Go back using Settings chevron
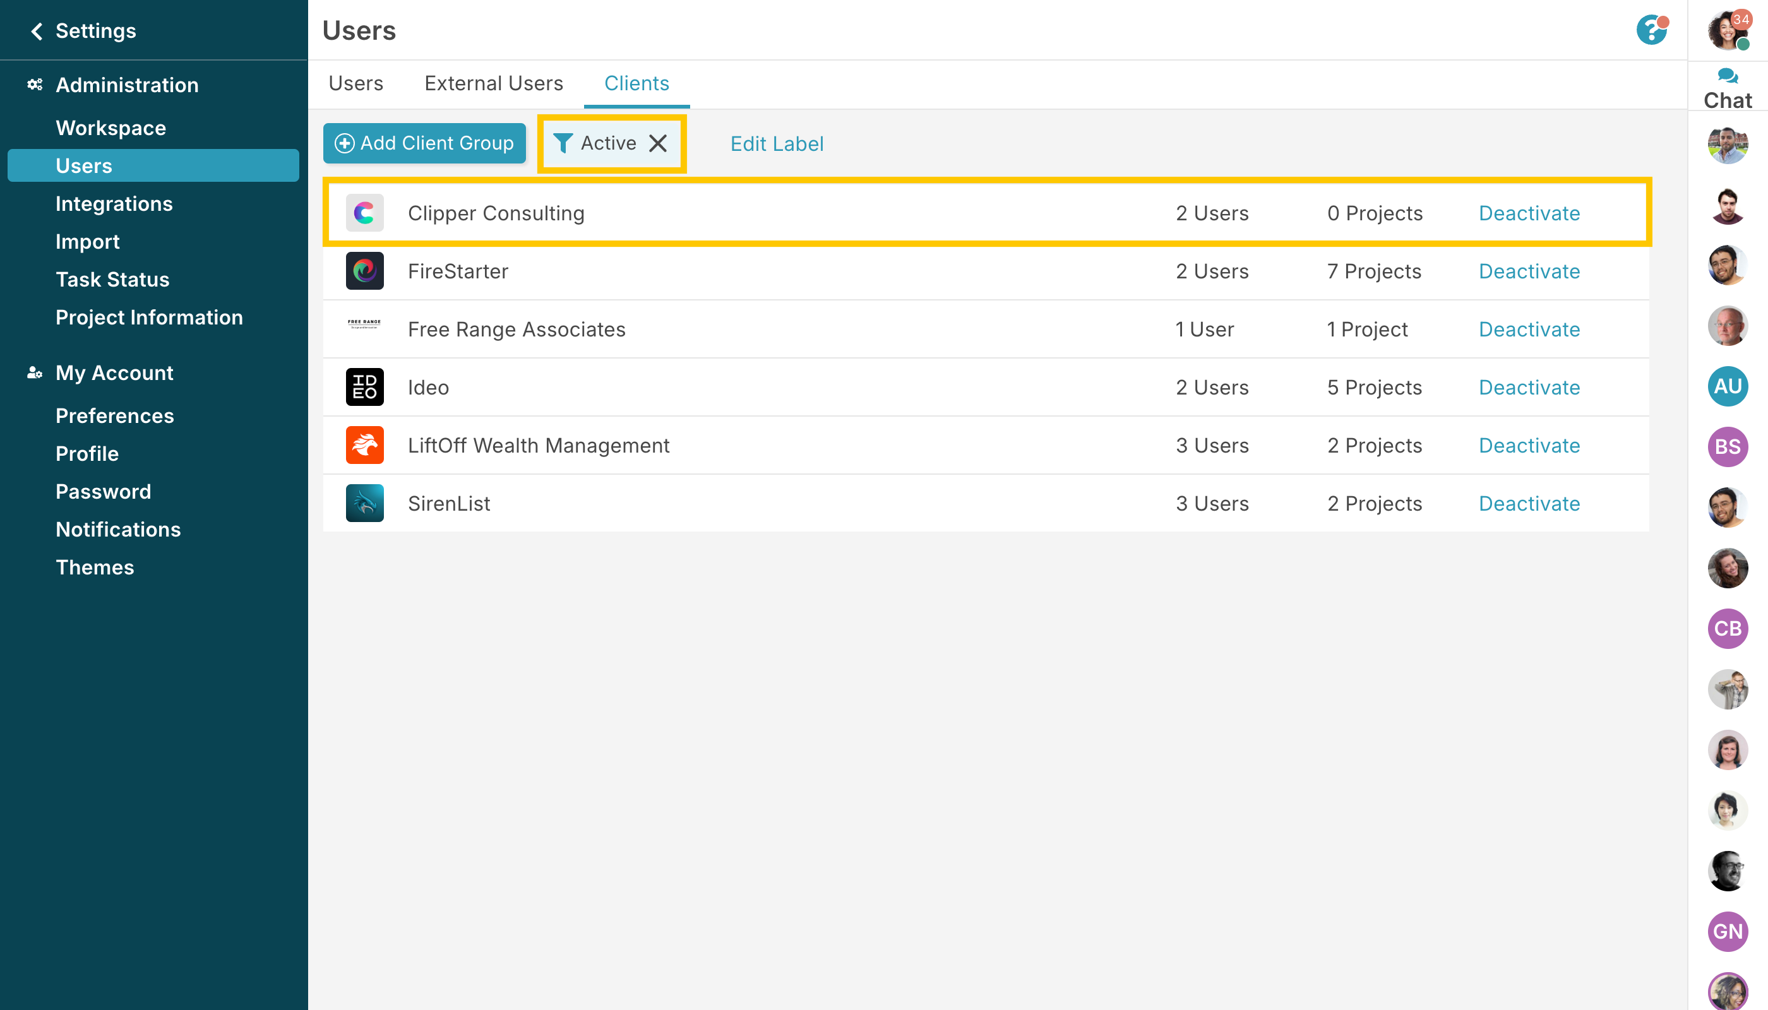This screenshot has height=1010, width=1768. coord(37,31)
